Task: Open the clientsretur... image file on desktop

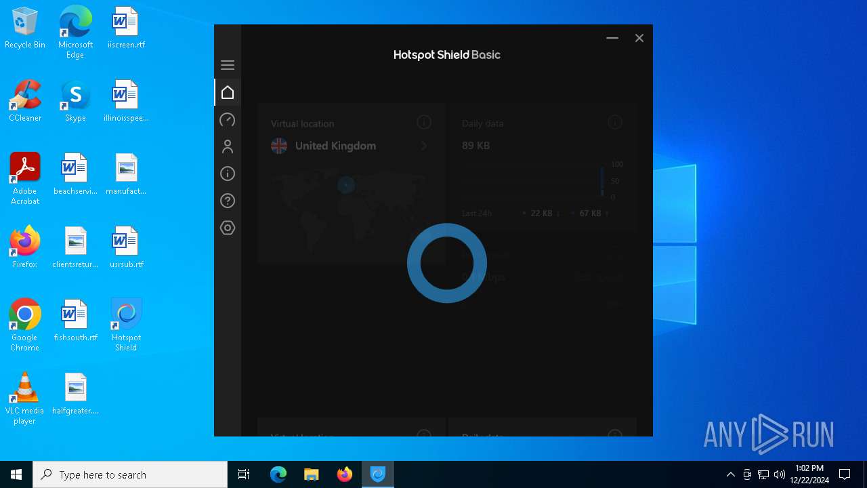Action: coord(75,248)
